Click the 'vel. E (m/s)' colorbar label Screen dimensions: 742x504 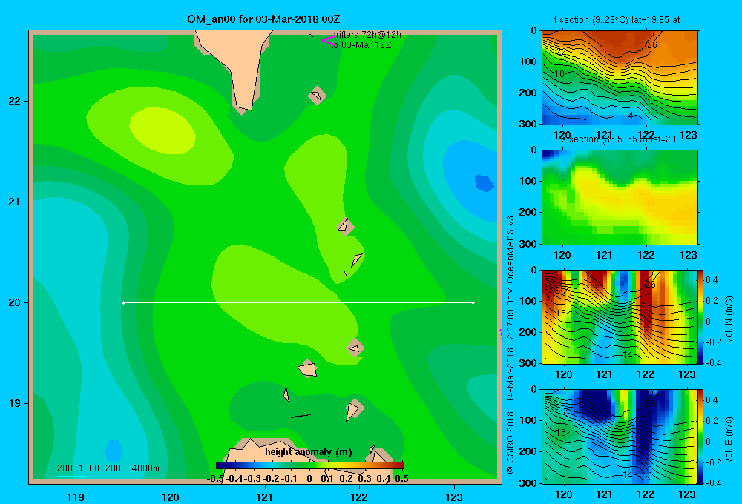(x=729, y=440)
